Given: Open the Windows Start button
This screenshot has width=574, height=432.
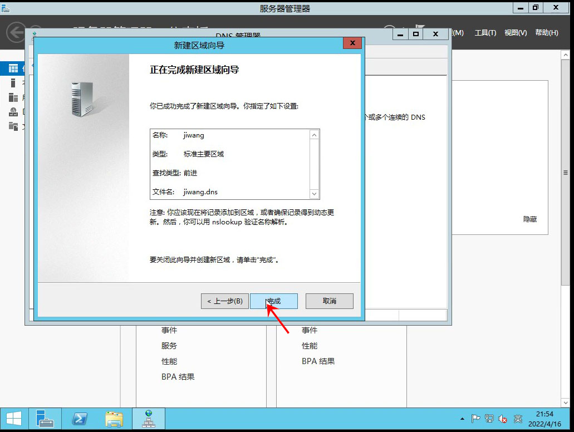Looking at the screenshot, I should pyautogui.click(x=14, y=419).
